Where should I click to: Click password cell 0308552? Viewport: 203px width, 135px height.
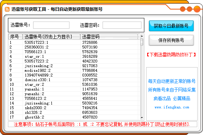click(90, 75)
